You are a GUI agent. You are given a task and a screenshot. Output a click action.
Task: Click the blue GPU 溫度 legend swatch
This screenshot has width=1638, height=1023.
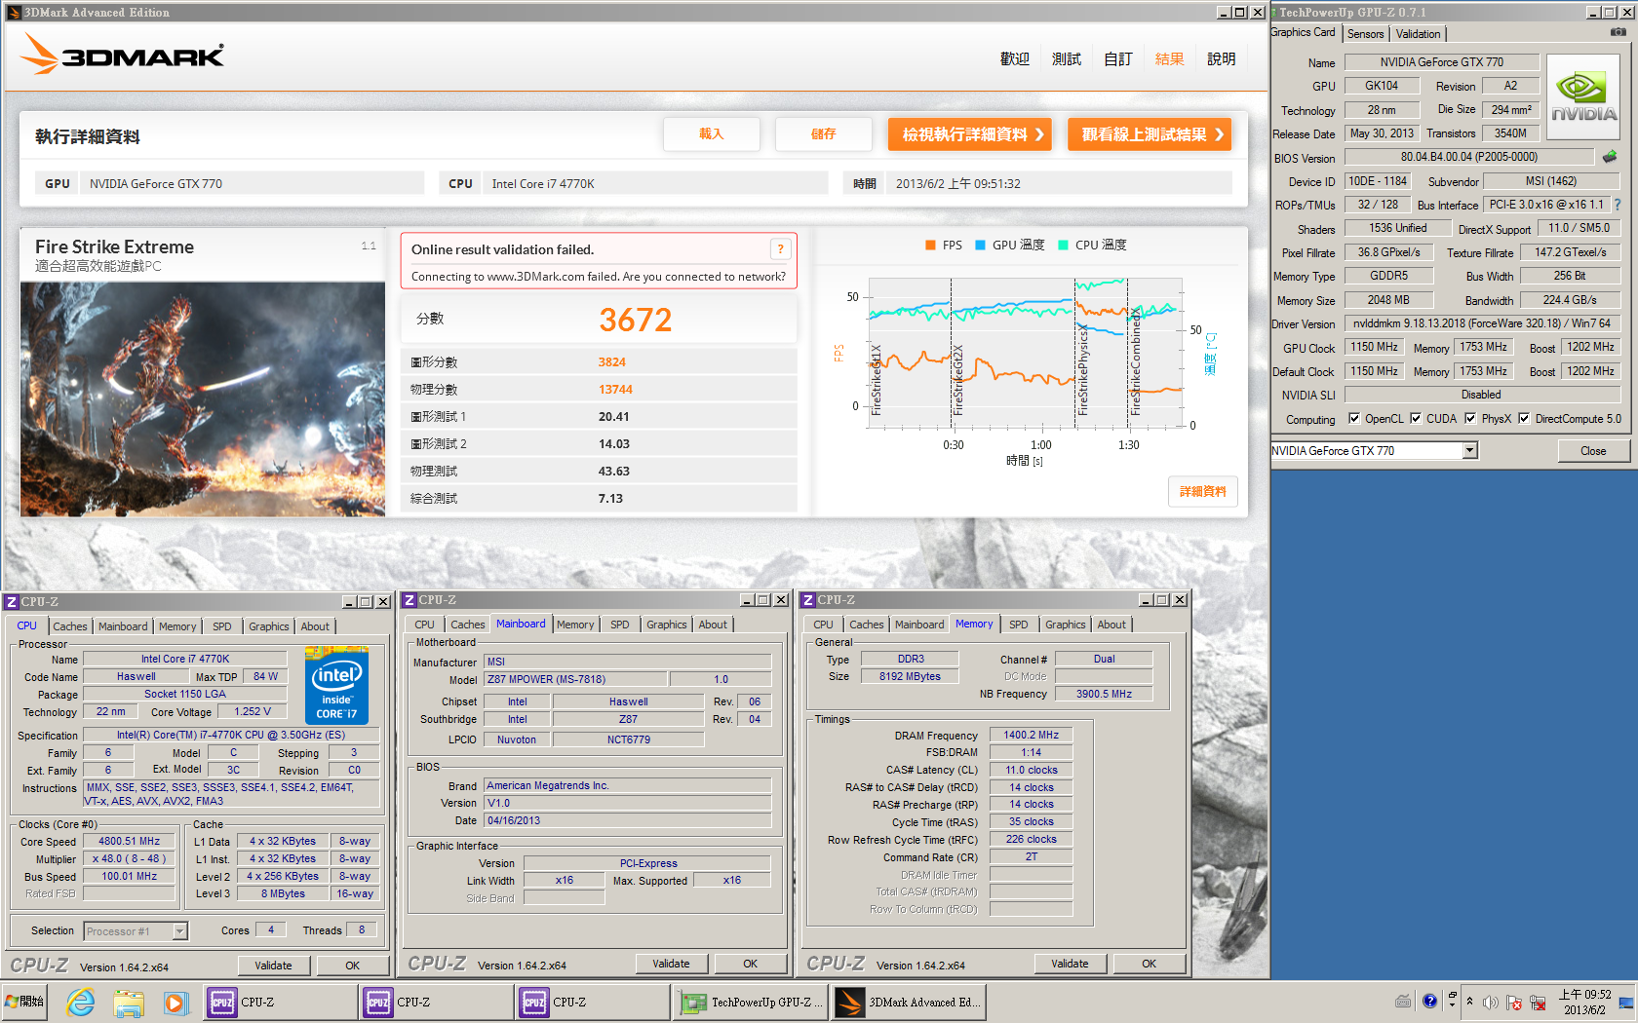click(x=980, y=246)
